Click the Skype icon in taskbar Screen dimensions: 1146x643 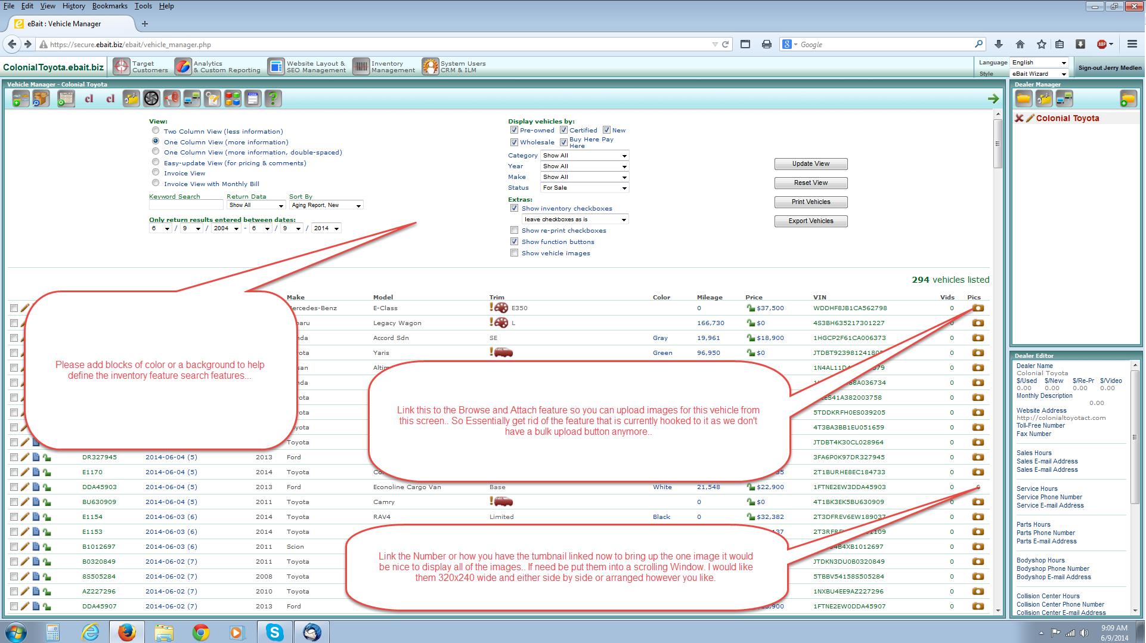(274, 632)
